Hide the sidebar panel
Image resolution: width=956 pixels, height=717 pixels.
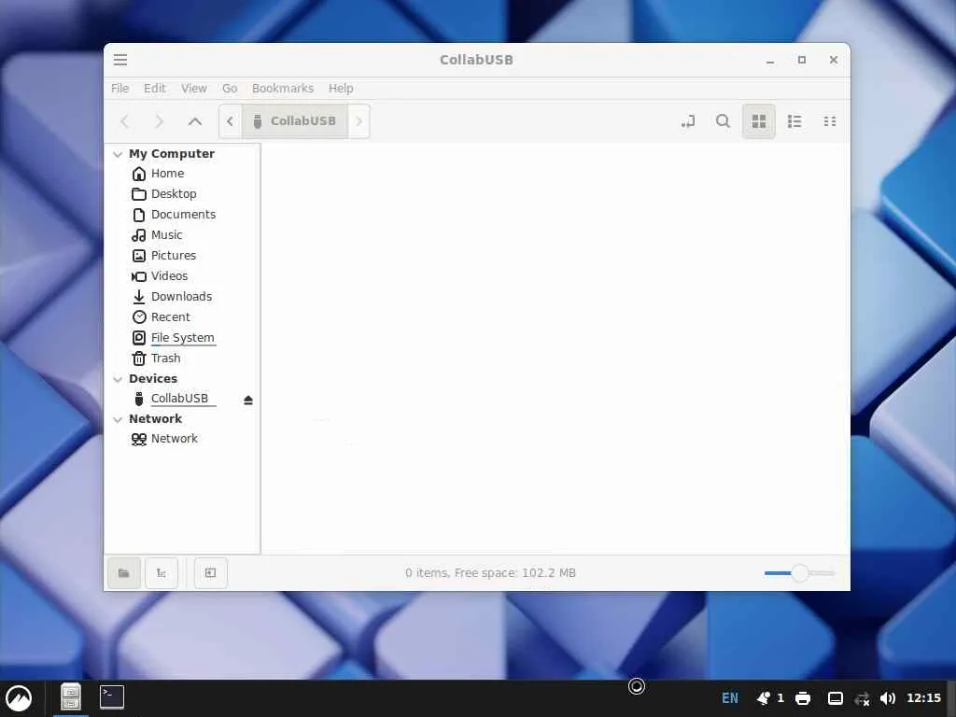pyautogui.click(x=210, y=573)
